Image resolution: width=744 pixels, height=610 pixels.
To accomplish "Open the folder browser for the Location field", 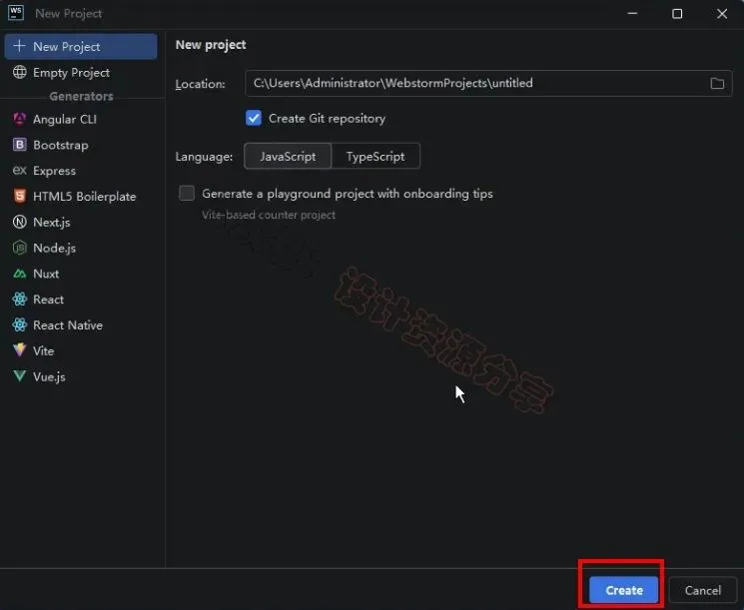I will coord(717,84).
